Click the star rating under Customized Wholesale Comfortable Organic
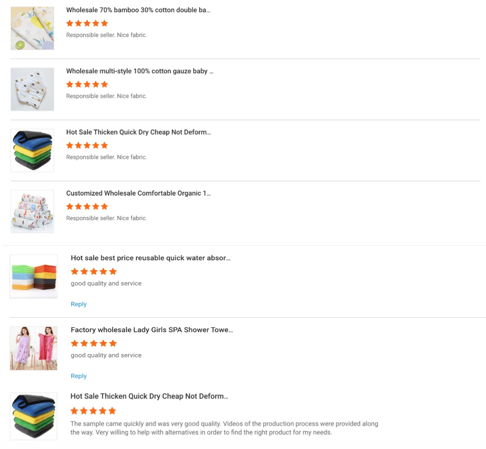The height and width of the screenshot is (449, 486). pyautogui.click(x=87, y=206)
